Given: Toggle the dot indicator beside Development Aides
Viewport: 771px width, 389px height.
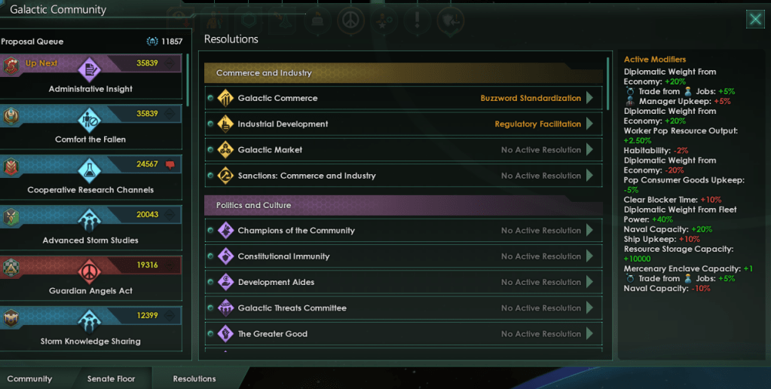Looking at the screenshot, I should 211,283.
